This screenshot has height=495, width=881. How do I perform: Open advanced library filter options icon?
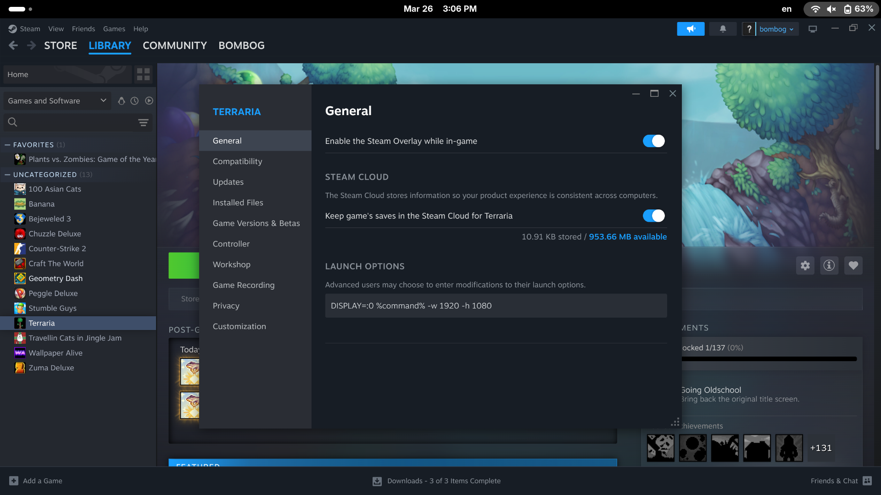point(143,122)
